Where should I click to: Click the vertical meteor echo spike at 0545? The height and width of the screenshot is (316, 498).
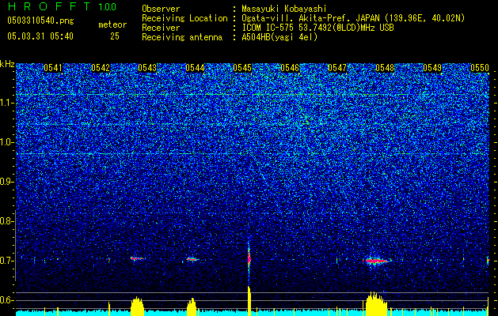click(249, 259)
